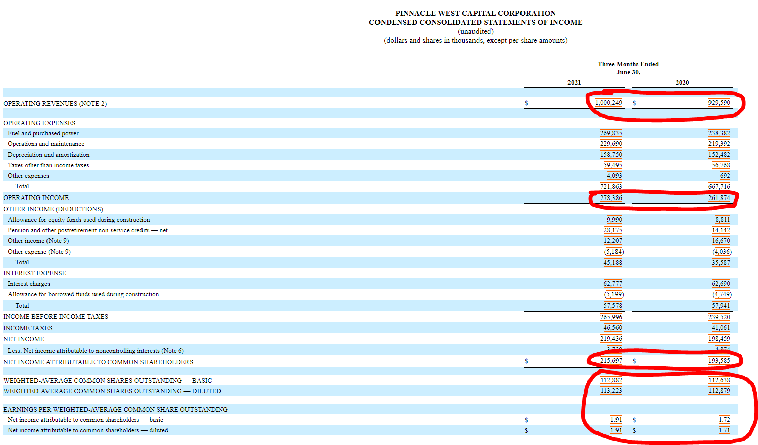The image size is (758, 445).
Task: Select the fuel and purchased power value 269,835
Action: (x=611, y=133)
